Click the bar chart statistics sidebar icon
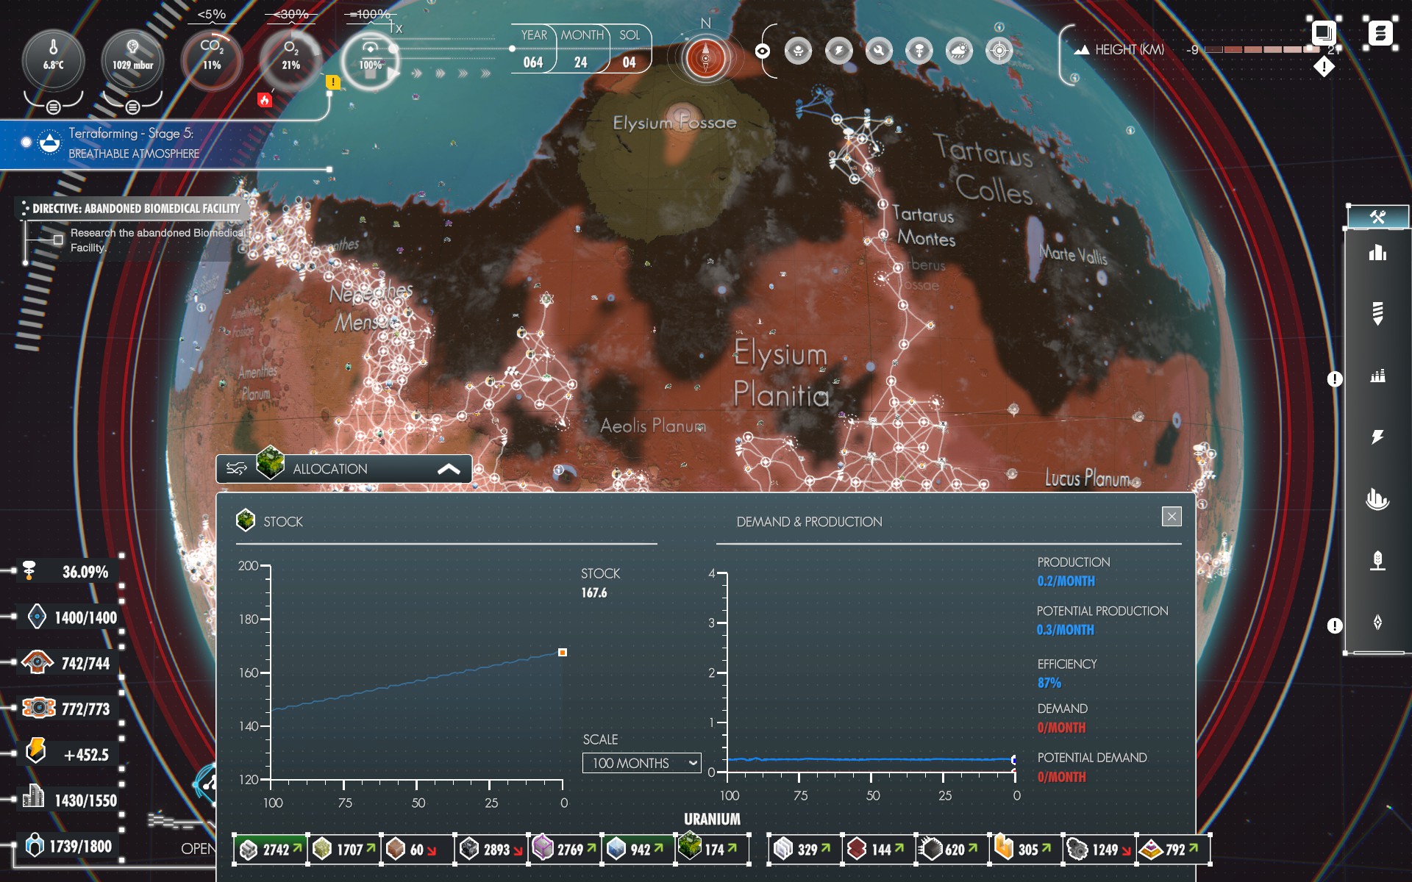1412x882 pixels. [1377, 254]
